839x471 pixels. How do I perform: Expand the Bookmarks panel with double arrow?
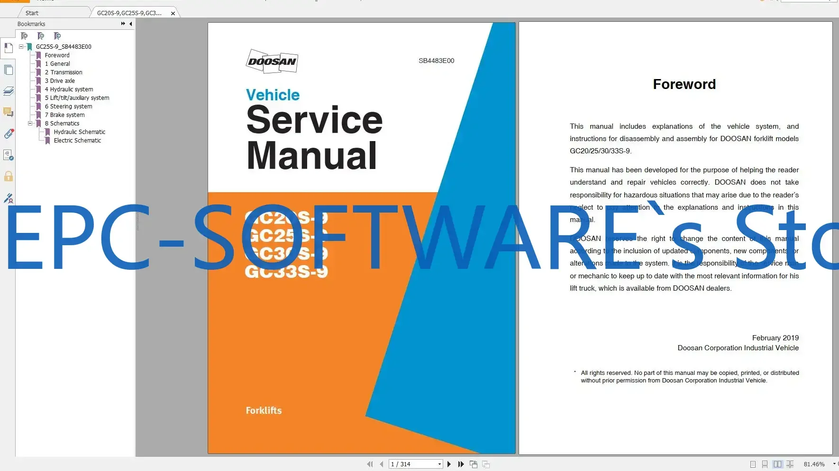pyautogui.click(x=123, y=24)
